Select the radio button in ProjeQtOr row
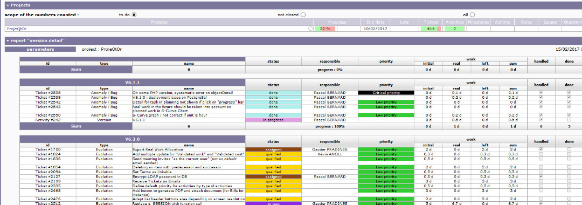The height and width of the screenshot is (205, 582). pyautogui.click(x=310, y=29)
